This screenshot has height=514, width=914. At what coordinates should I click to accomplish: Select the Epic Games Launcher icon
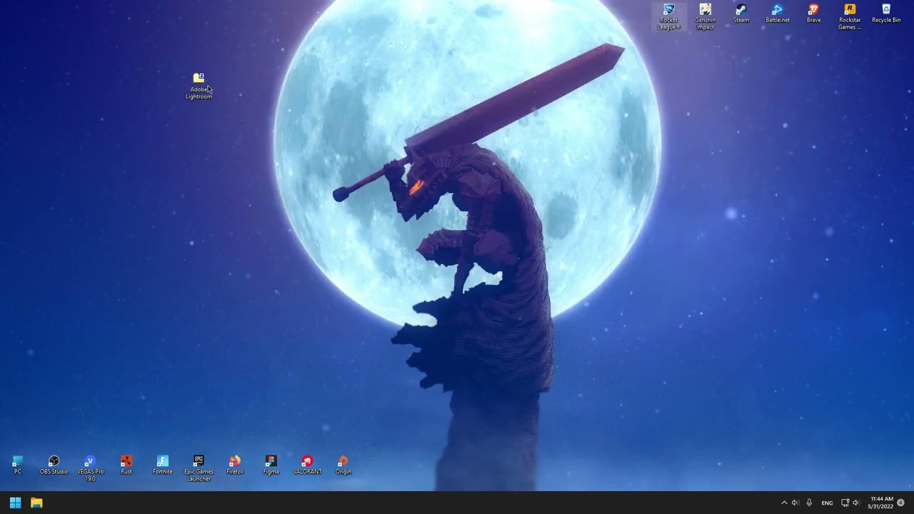click(x=199, y=468)
